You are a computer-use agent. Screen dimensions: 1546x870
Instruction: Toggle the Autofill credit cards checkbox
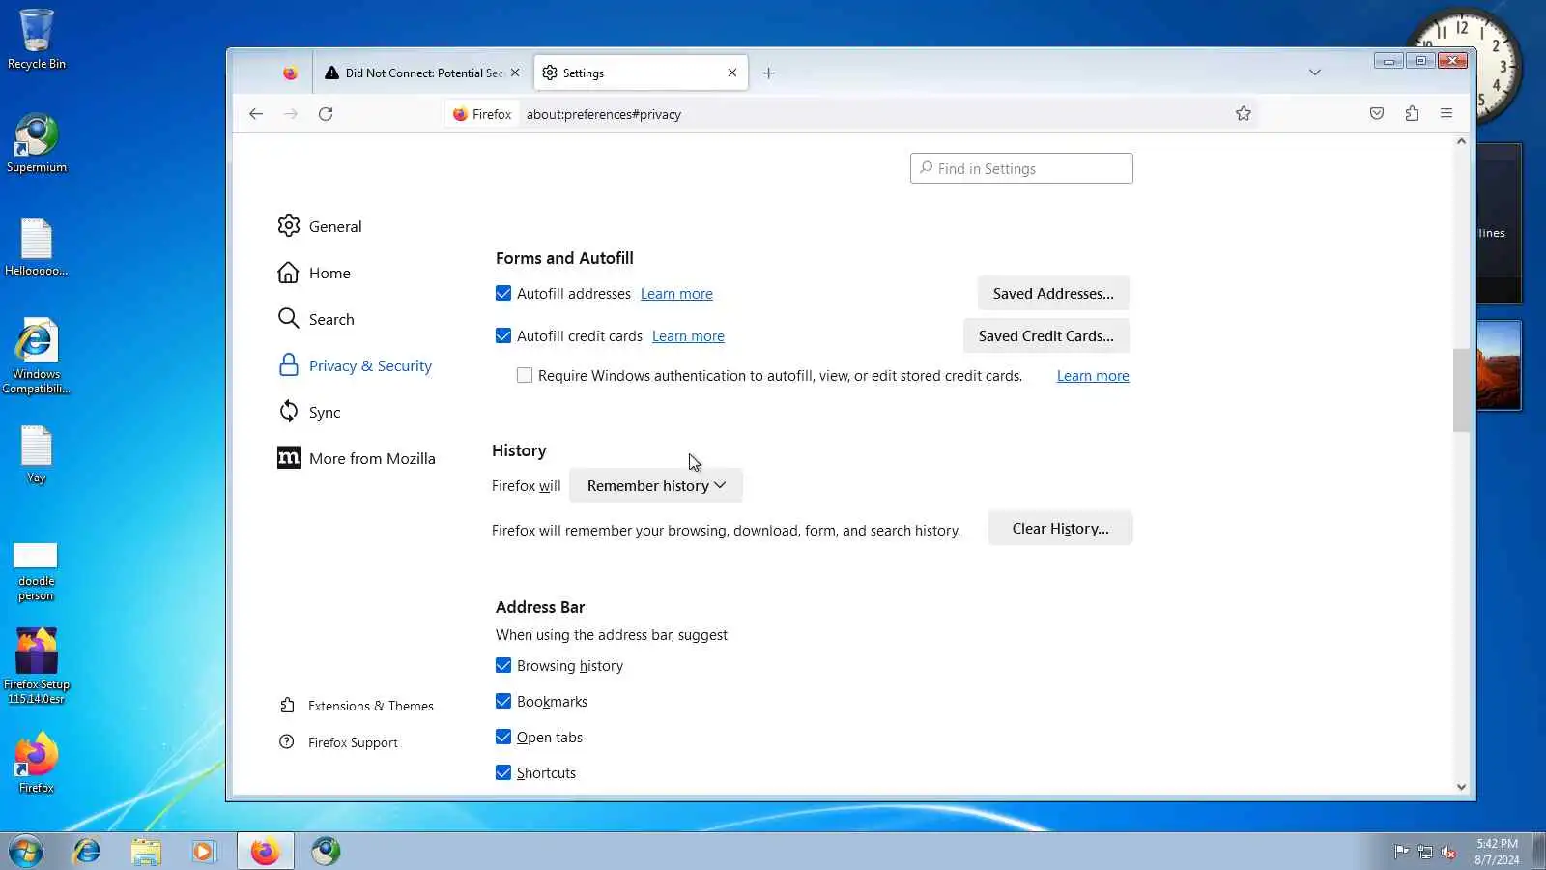[x=503, y=335]
